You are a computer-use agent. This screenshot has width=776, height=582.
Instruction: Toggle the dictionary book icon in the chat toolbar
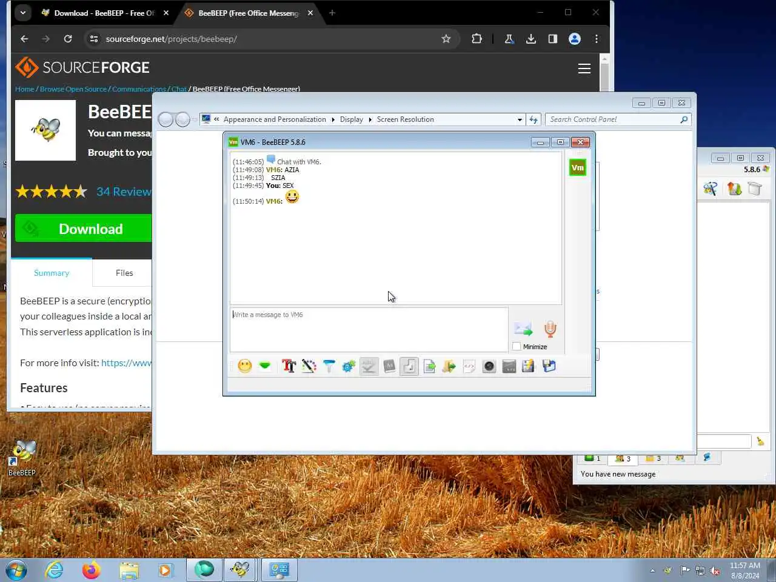389,366
